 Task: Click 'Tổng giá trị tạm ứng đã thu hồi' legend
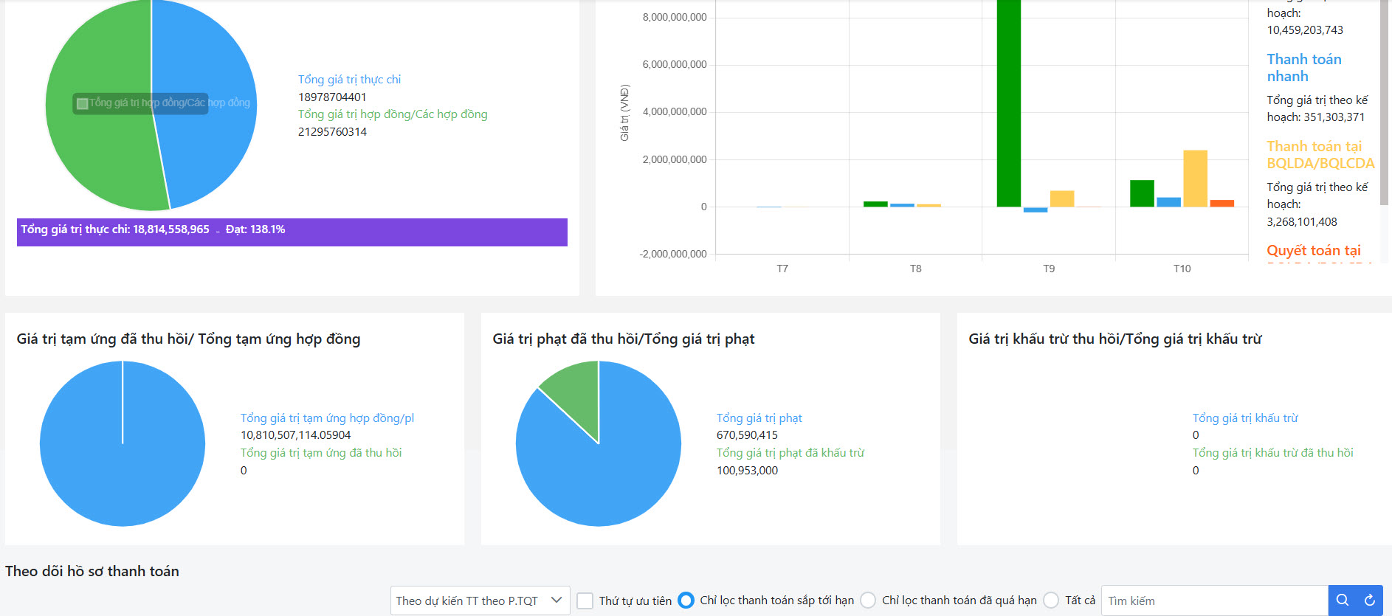[x=321, y=453]
